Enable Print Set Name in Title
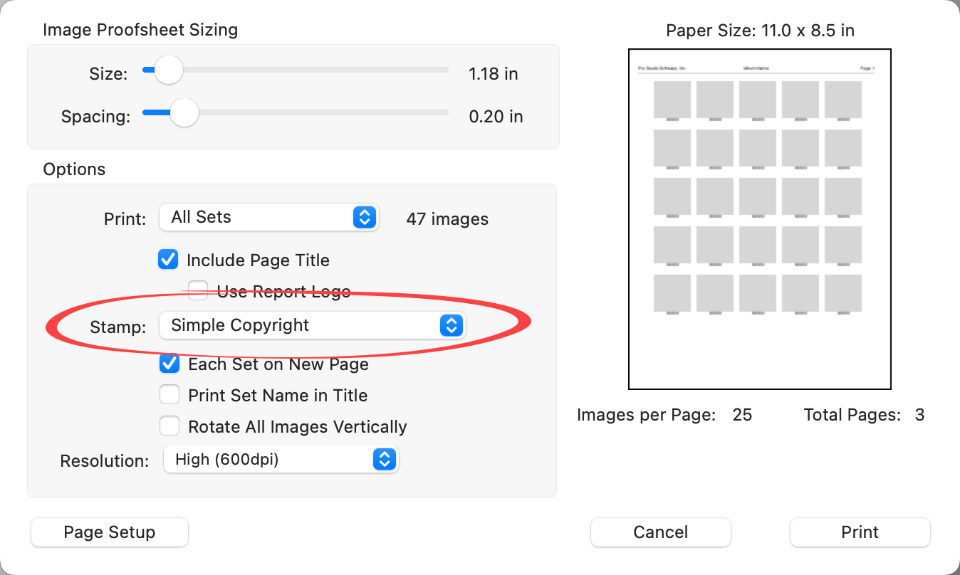This screenshot has width=960, height=575. [169, 395]
